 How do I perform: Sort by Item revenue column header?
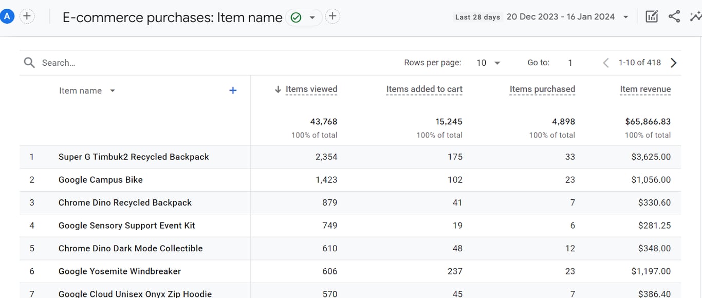click(645, 89)
